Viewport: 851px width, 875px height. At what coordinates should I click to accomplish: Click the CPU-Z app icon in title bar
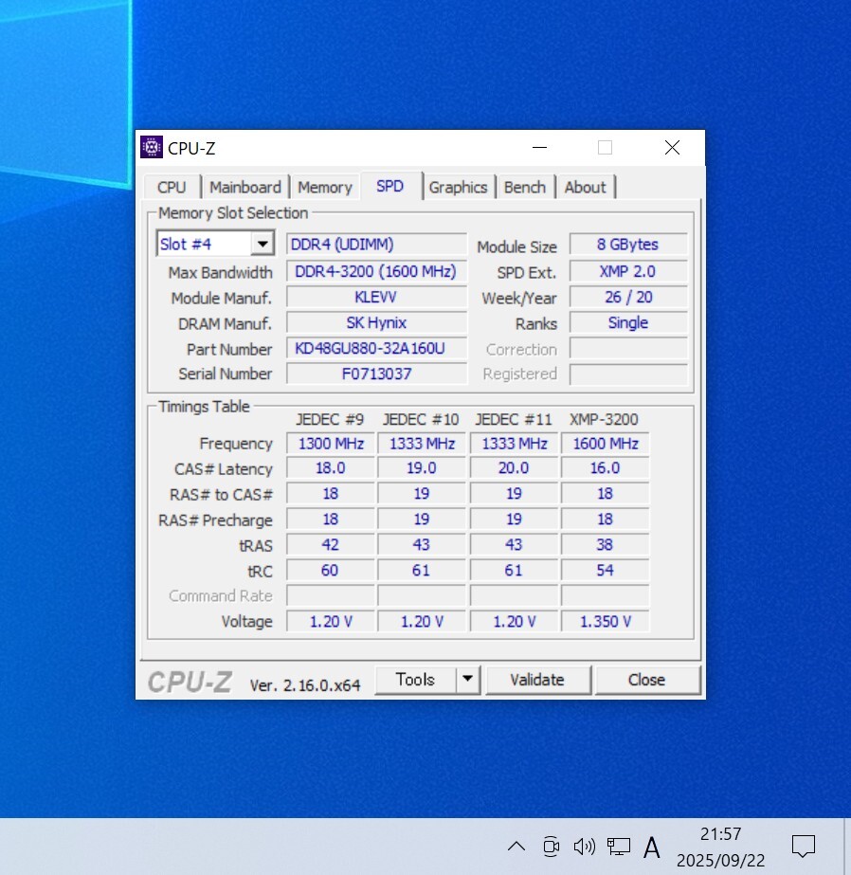pos(151,147)
